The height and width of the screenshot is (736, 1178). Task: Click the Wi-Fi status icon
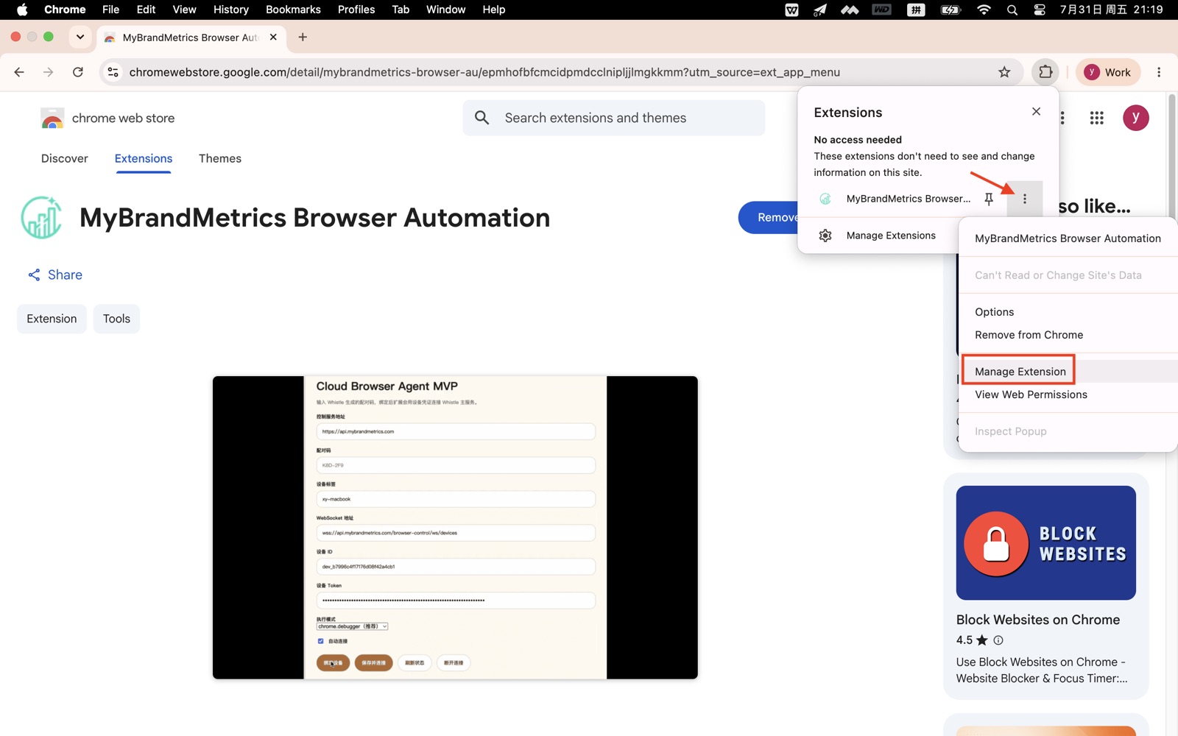984,10
